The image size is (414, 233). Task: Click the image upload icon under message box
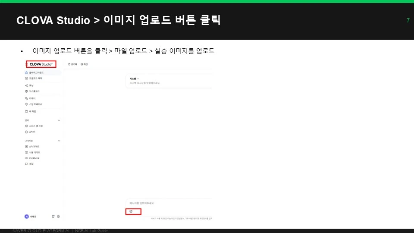(131, 211)
